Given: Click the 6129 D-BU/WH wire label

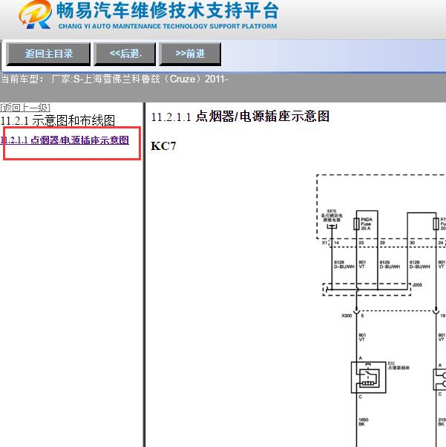Looking at the screenshot, I should [390, 264].
